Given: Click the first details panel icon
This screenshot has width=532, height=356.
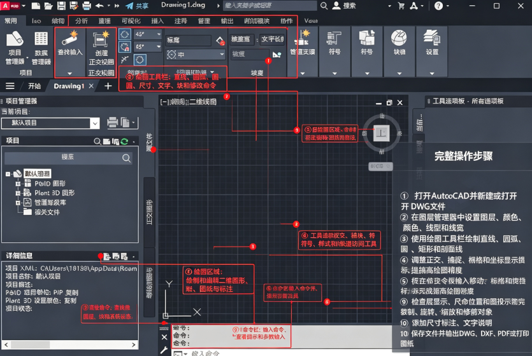Looking at the screenshot, I should coord(107,256).
